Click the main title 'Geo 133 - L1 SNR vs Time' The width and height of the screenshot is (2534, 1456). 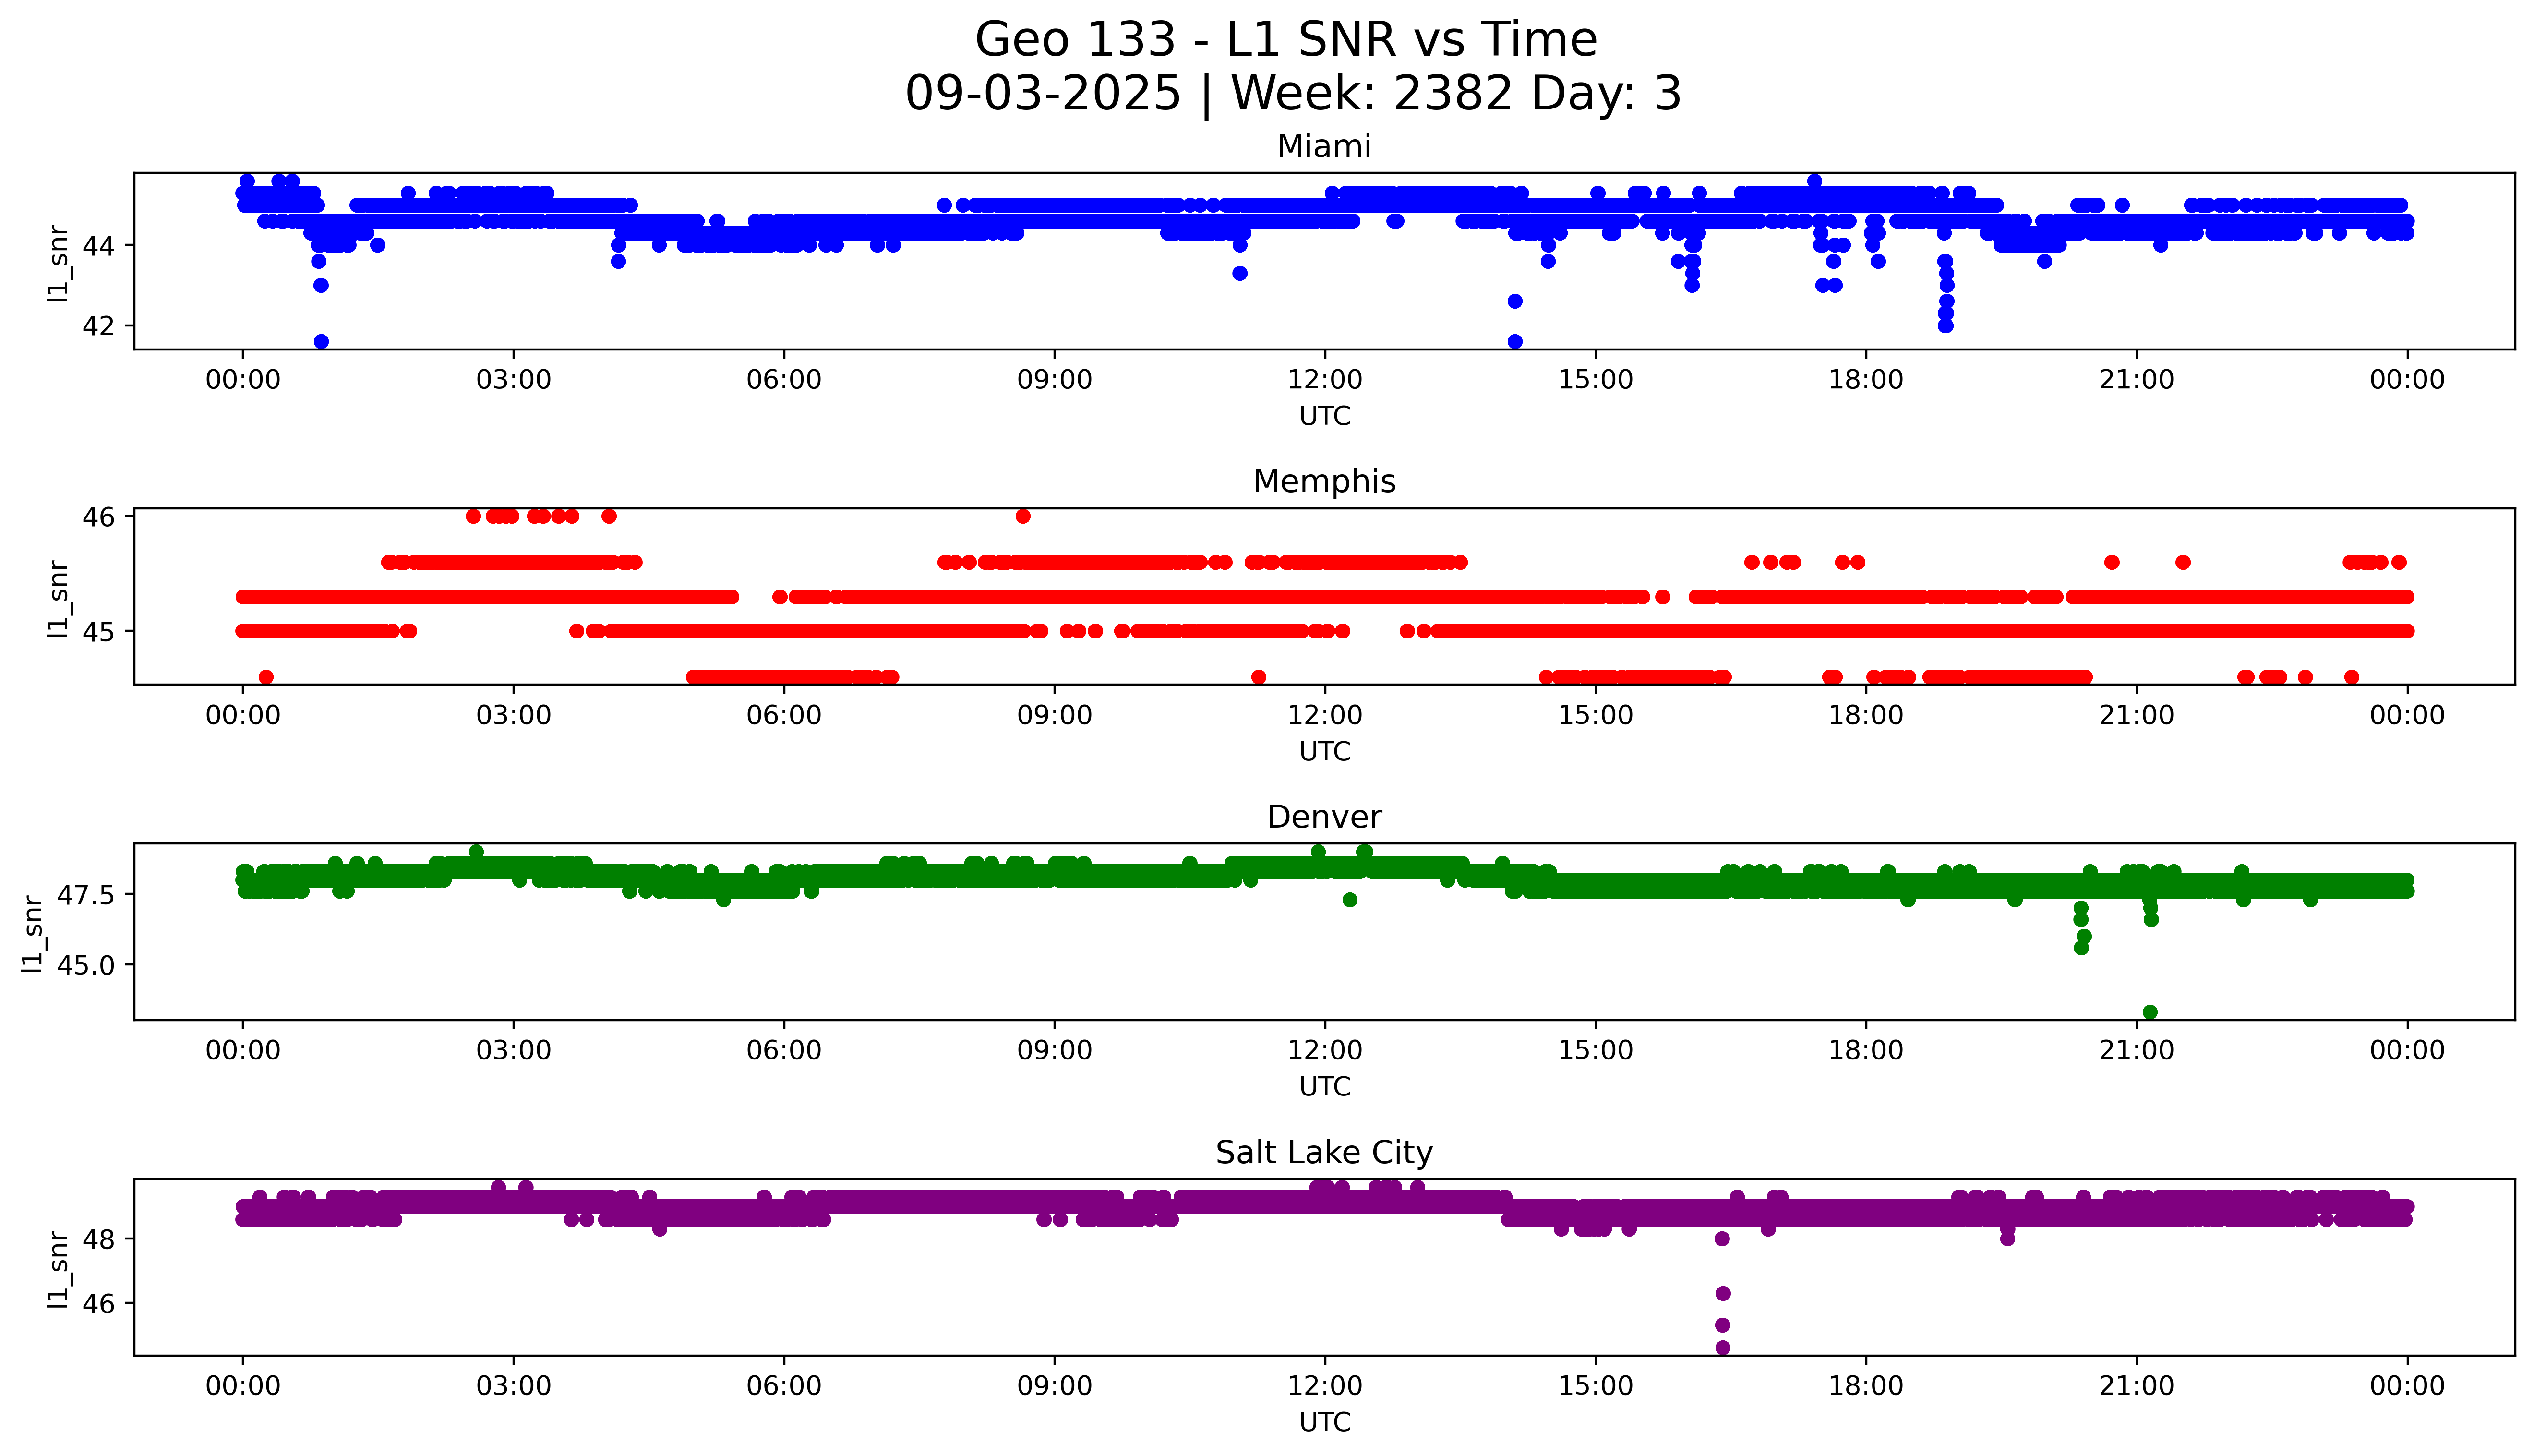point(1285,40)
